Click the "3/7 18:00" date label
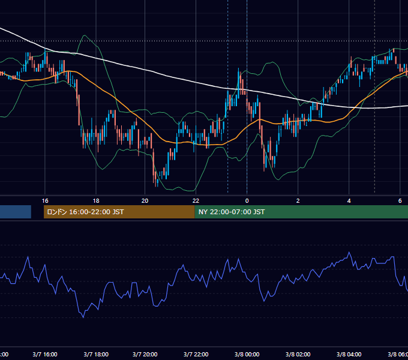Viewport: 408px width, 360px height. [x=96, y=354]
